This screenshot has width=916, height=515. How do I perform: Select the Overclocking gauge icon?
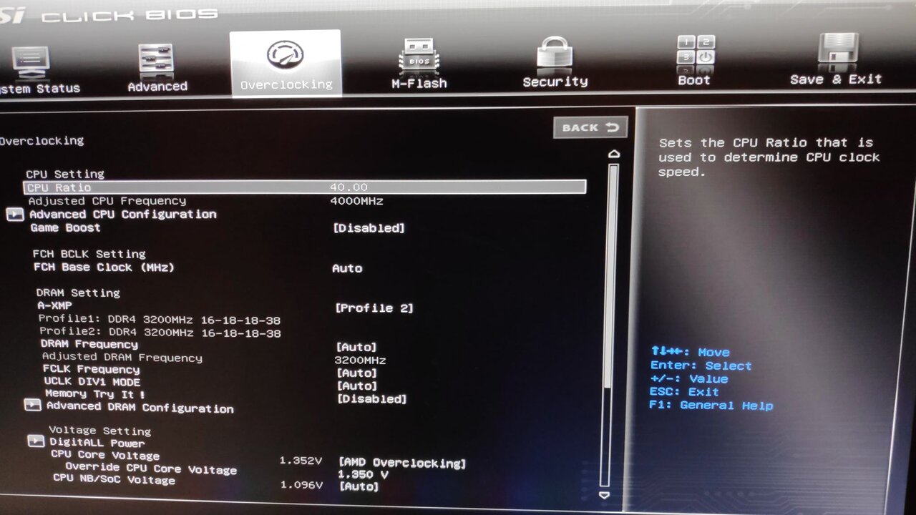coord(286,56)
